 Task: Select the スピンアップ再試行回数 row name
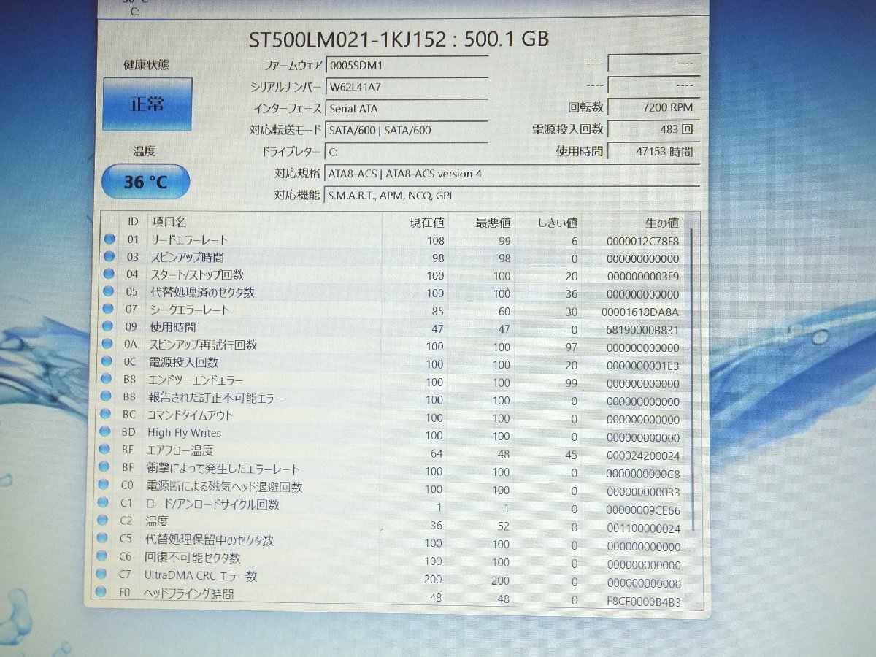203,345
